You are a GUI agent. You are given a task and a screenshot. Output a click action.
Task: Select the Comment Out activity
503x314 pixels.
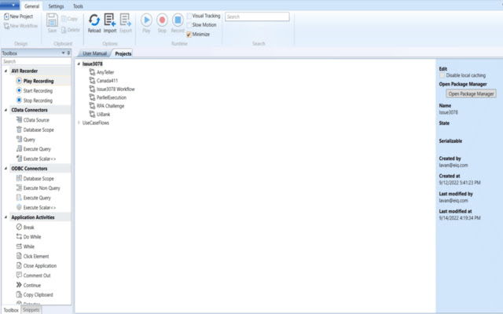tap(37, 276)
